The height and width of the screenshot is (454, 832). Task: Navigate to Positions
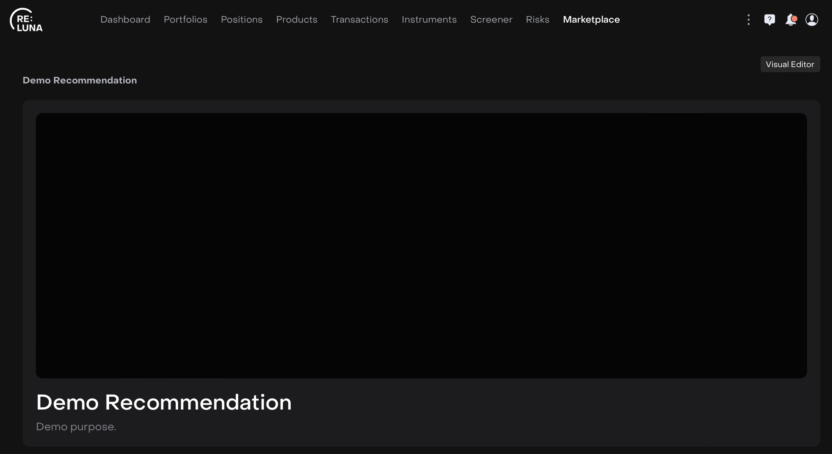click(x=242, y=20)
